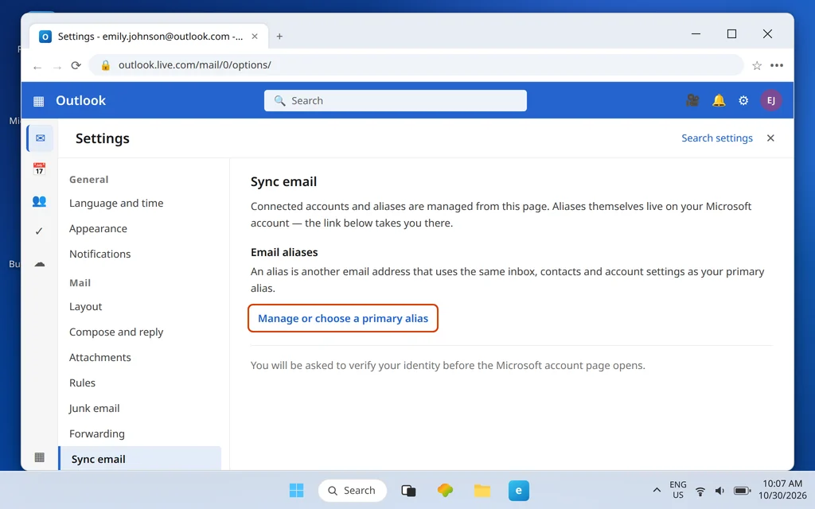Open the Copilot taskbar icon
This screenshot has height=509, width=815.
[445, 490]
